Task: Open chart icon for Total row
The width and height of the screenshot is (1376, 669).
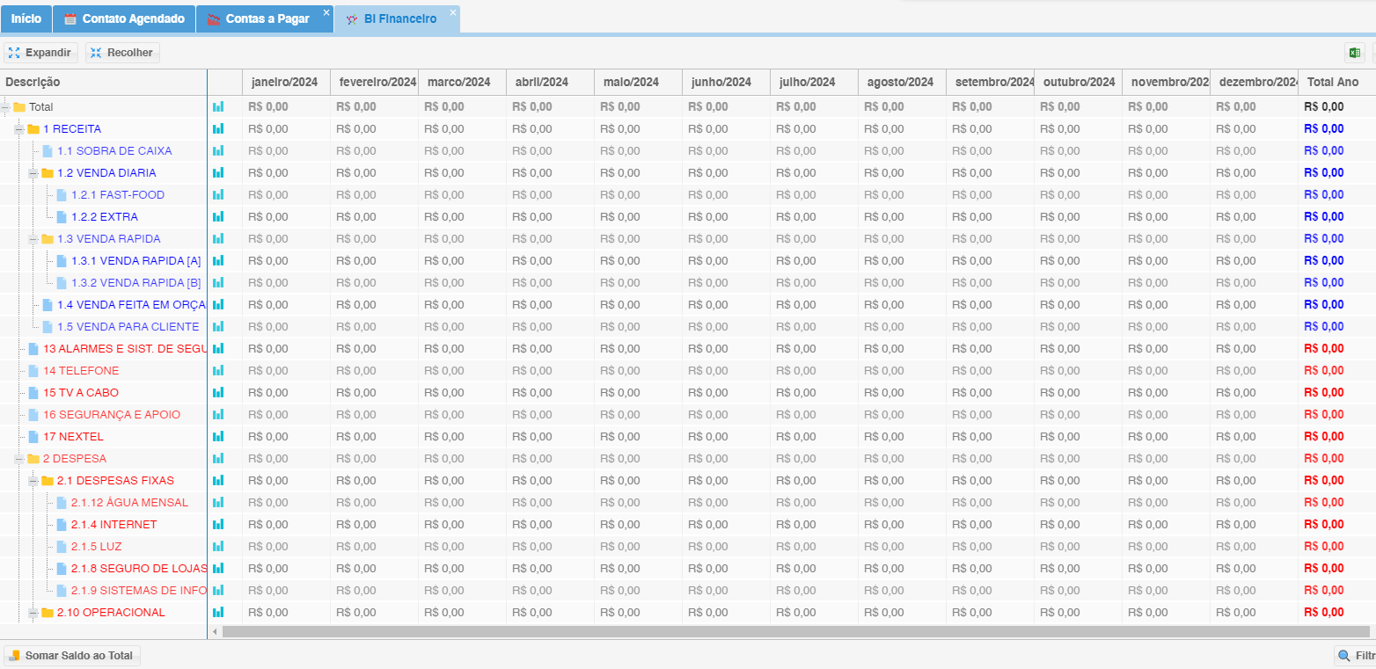Action: tap(218, 106)
